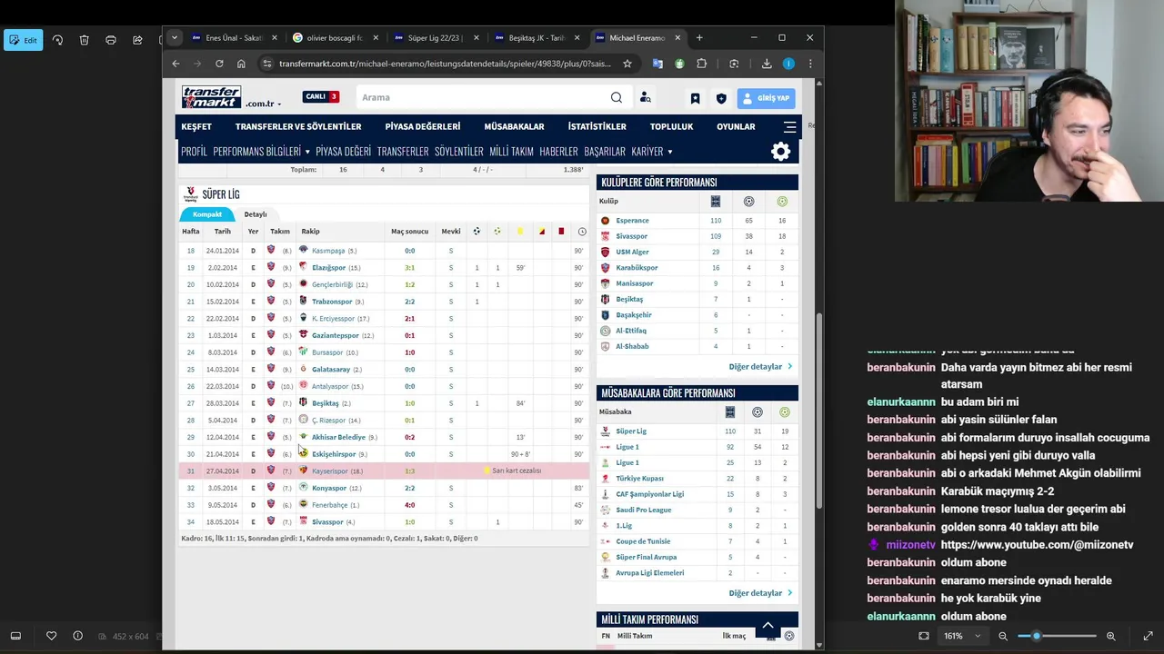Open the Google Translate extension
The image size is (1164, 654).
pyautogui.click(x=657, y=64)
